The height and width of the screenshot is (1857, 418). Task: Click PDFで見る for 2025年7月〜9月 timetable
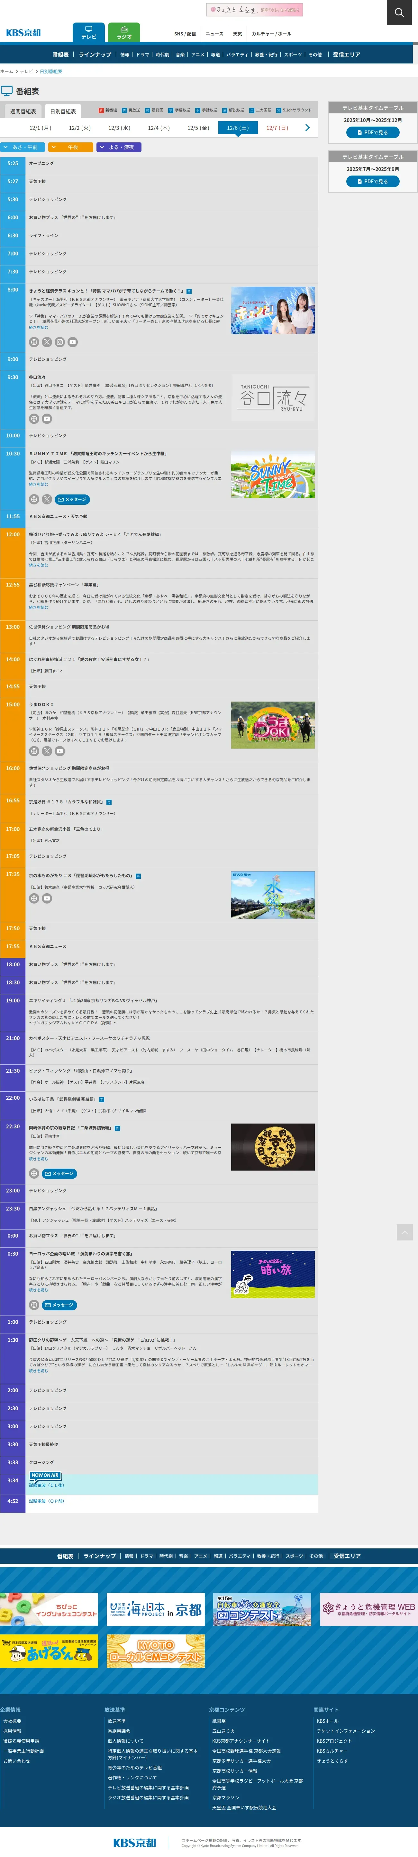pyautogui.click(x=373, y=182)
